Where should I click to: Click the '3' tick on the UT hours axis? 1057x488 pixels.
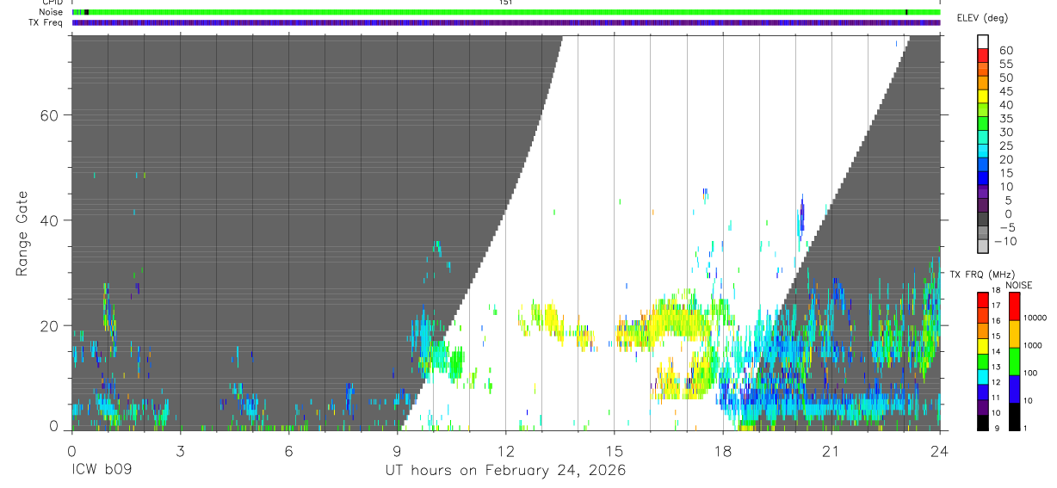tap(180, 451)
